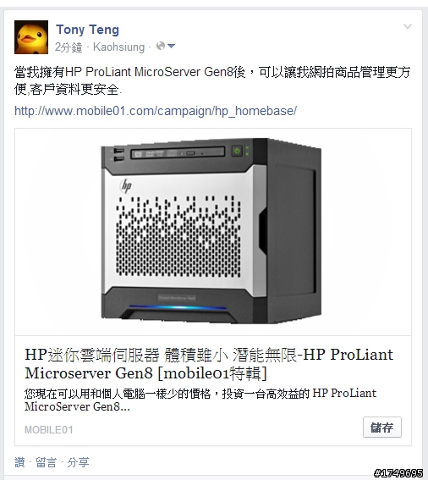Open the Kaohsiung location link
428x480 pixels.
pyautogui.click(x=118, y=47)
